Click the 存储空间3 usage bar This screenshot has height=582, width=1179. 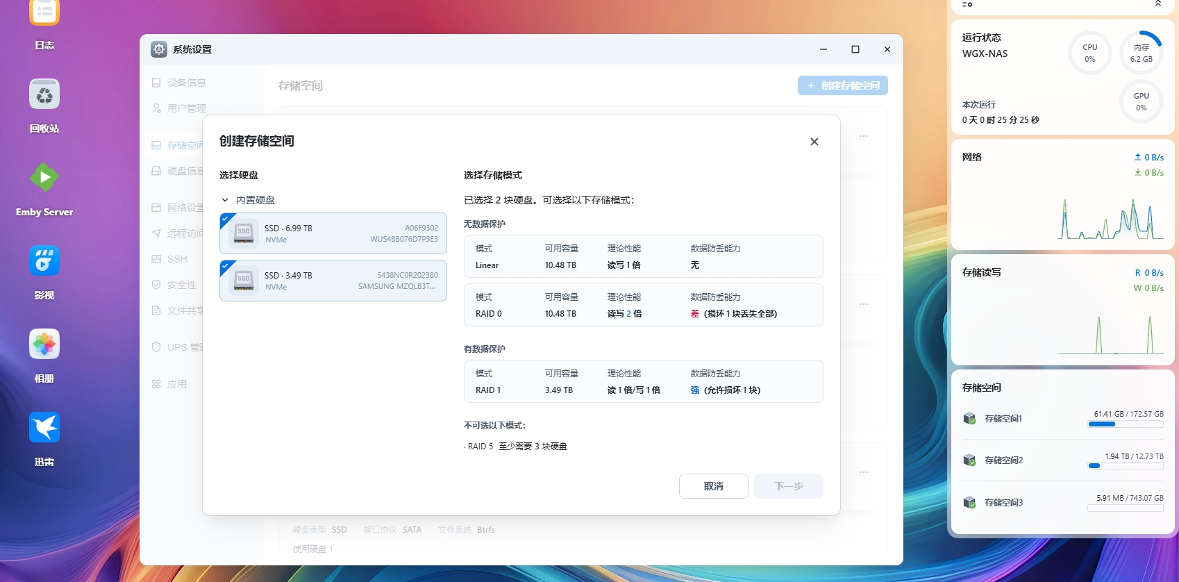(1126, 508)
